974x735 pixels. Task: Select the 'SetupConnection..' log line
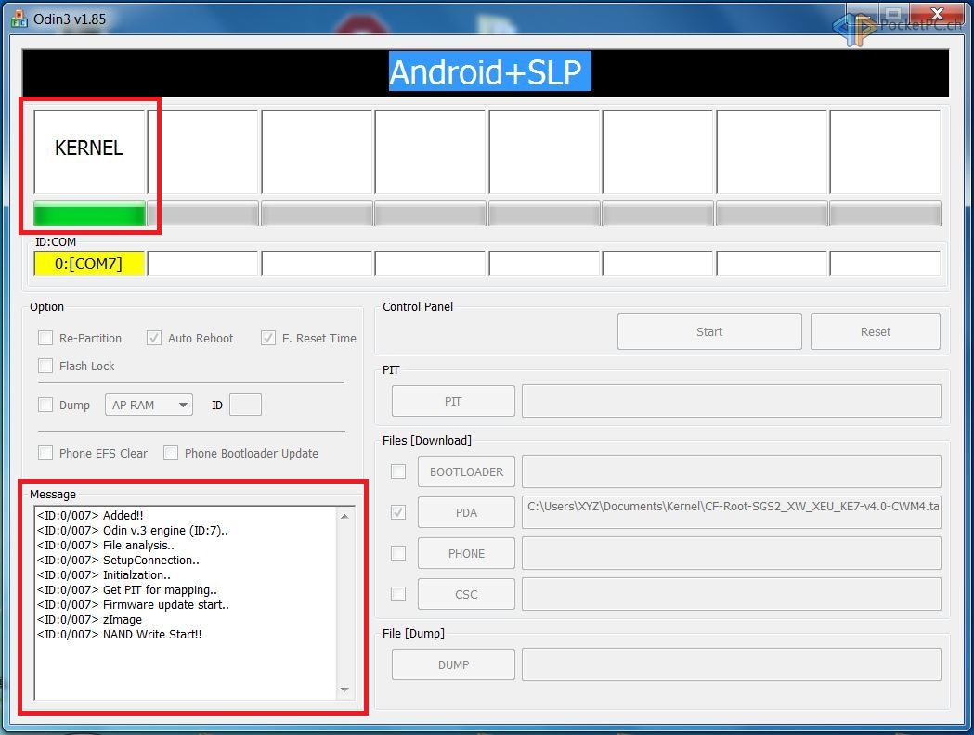[x=118, y=560]
